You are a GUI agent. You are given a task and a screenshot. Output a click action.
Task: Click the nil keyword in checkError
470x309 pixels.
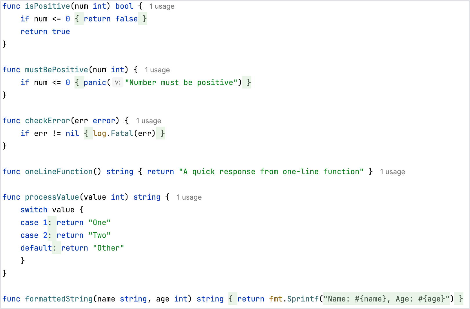(x=72, y=133)
